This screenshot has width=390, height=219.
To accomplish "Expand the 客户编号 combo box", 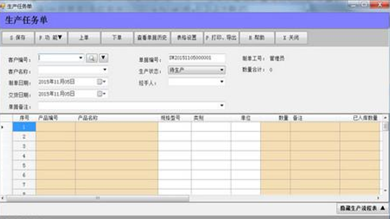I will pos(81,57).
